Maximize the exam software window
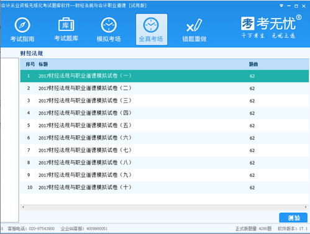The image size is (310, 234). [x=296, y=6]
